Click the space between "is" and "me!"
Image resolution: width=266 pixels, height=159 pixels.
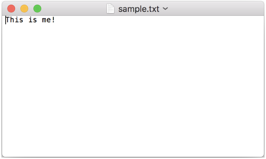click(40, 20)
